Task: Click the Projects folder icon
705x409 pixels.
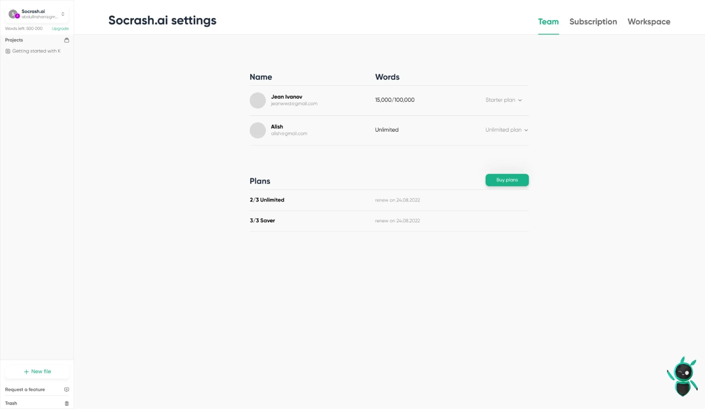Action: point(66,40)
